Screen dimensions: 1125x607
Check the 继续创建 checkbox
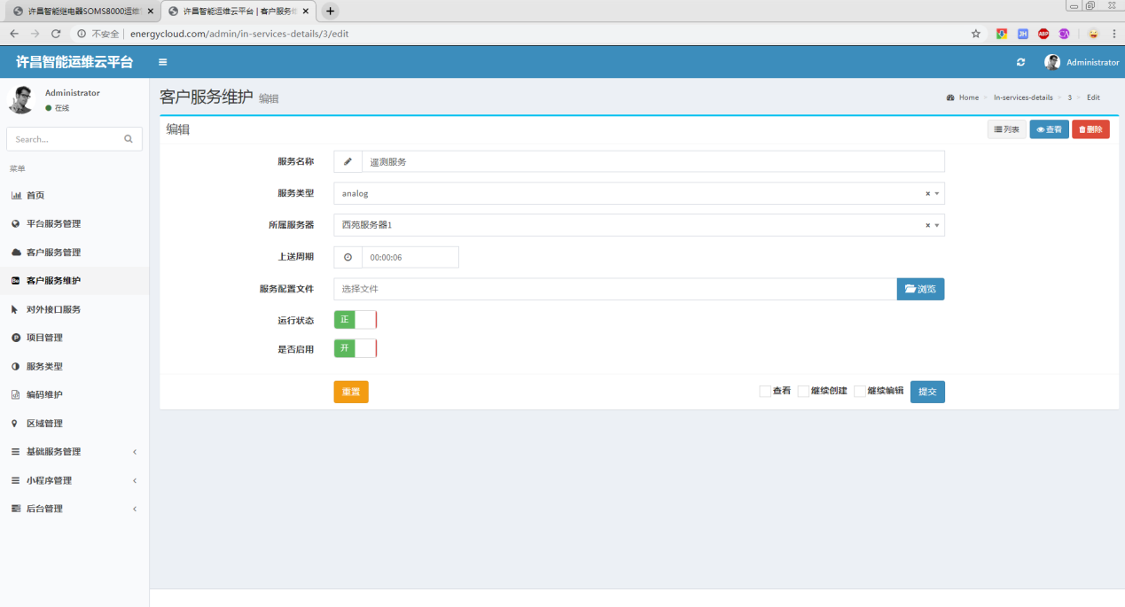pyautogui.click(x=803, y=392)
